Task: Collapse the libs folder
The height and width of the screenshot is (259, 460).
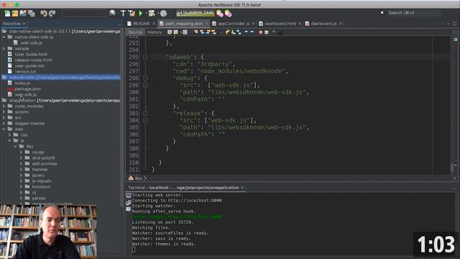Action: [x=15, y=146]
